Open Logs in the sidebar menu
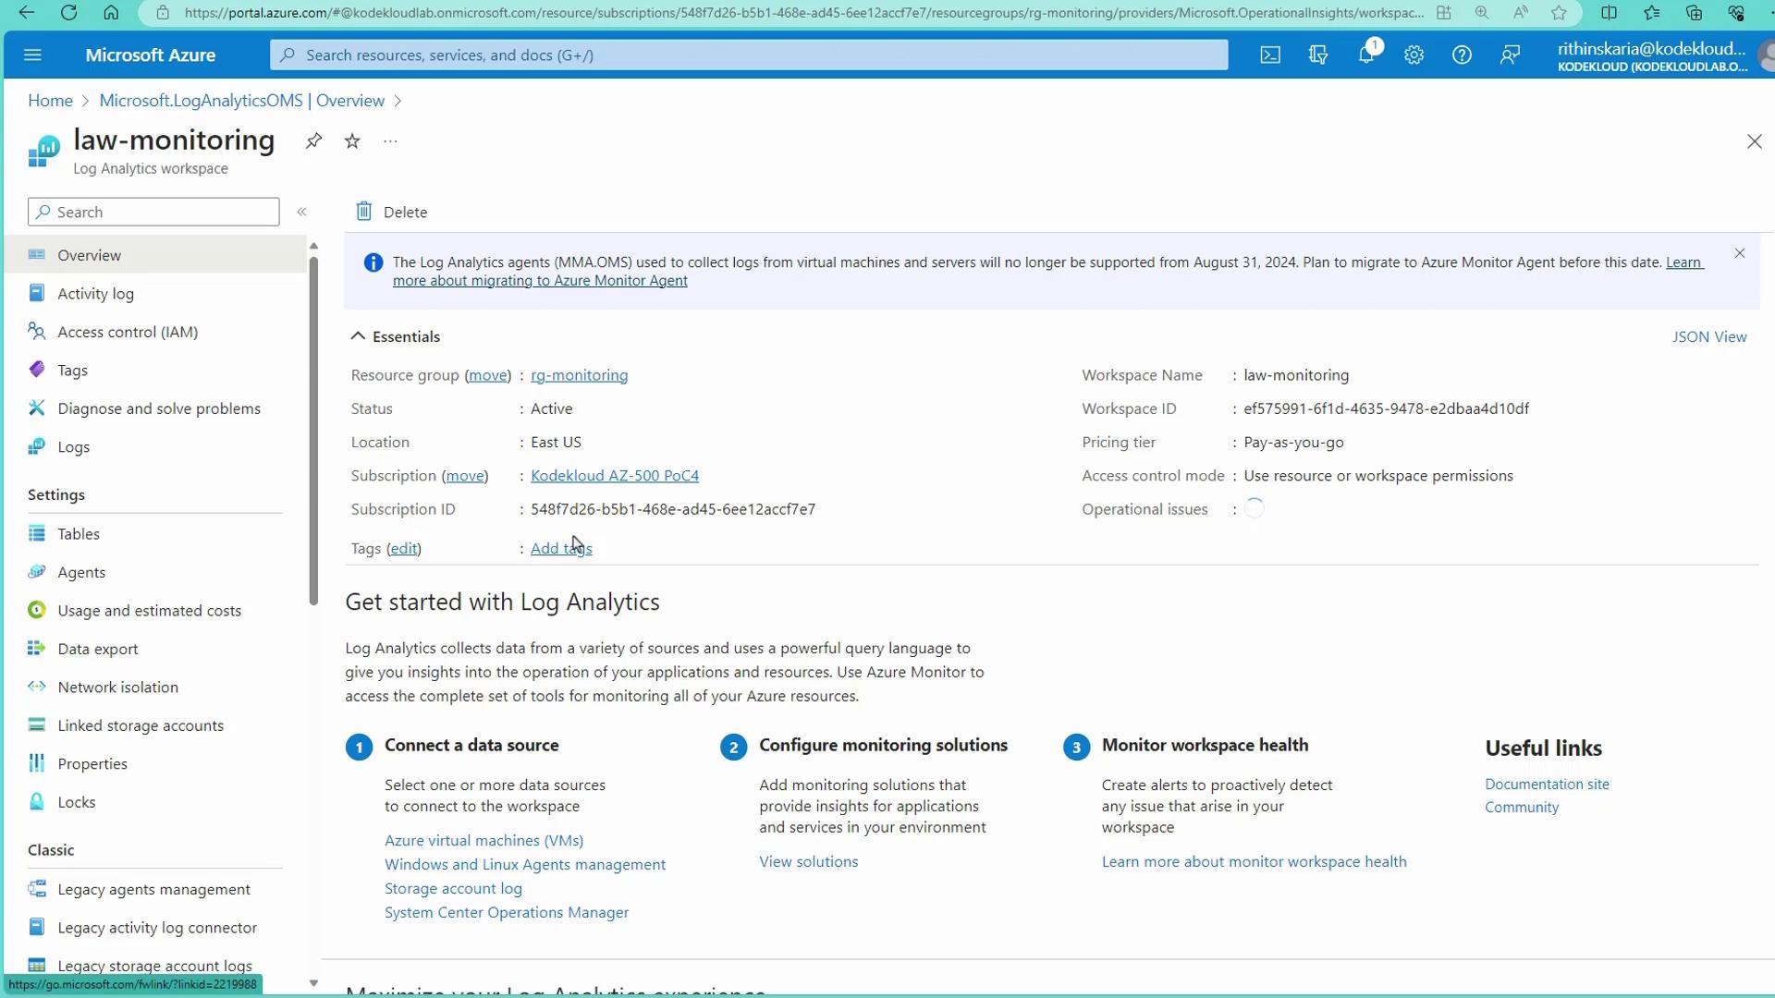 point(73,447)
